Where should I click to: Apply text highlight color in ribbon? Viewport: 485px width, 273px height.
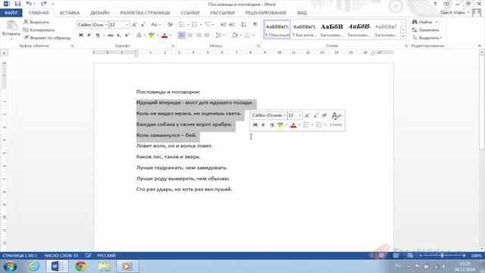pos(152,36)
